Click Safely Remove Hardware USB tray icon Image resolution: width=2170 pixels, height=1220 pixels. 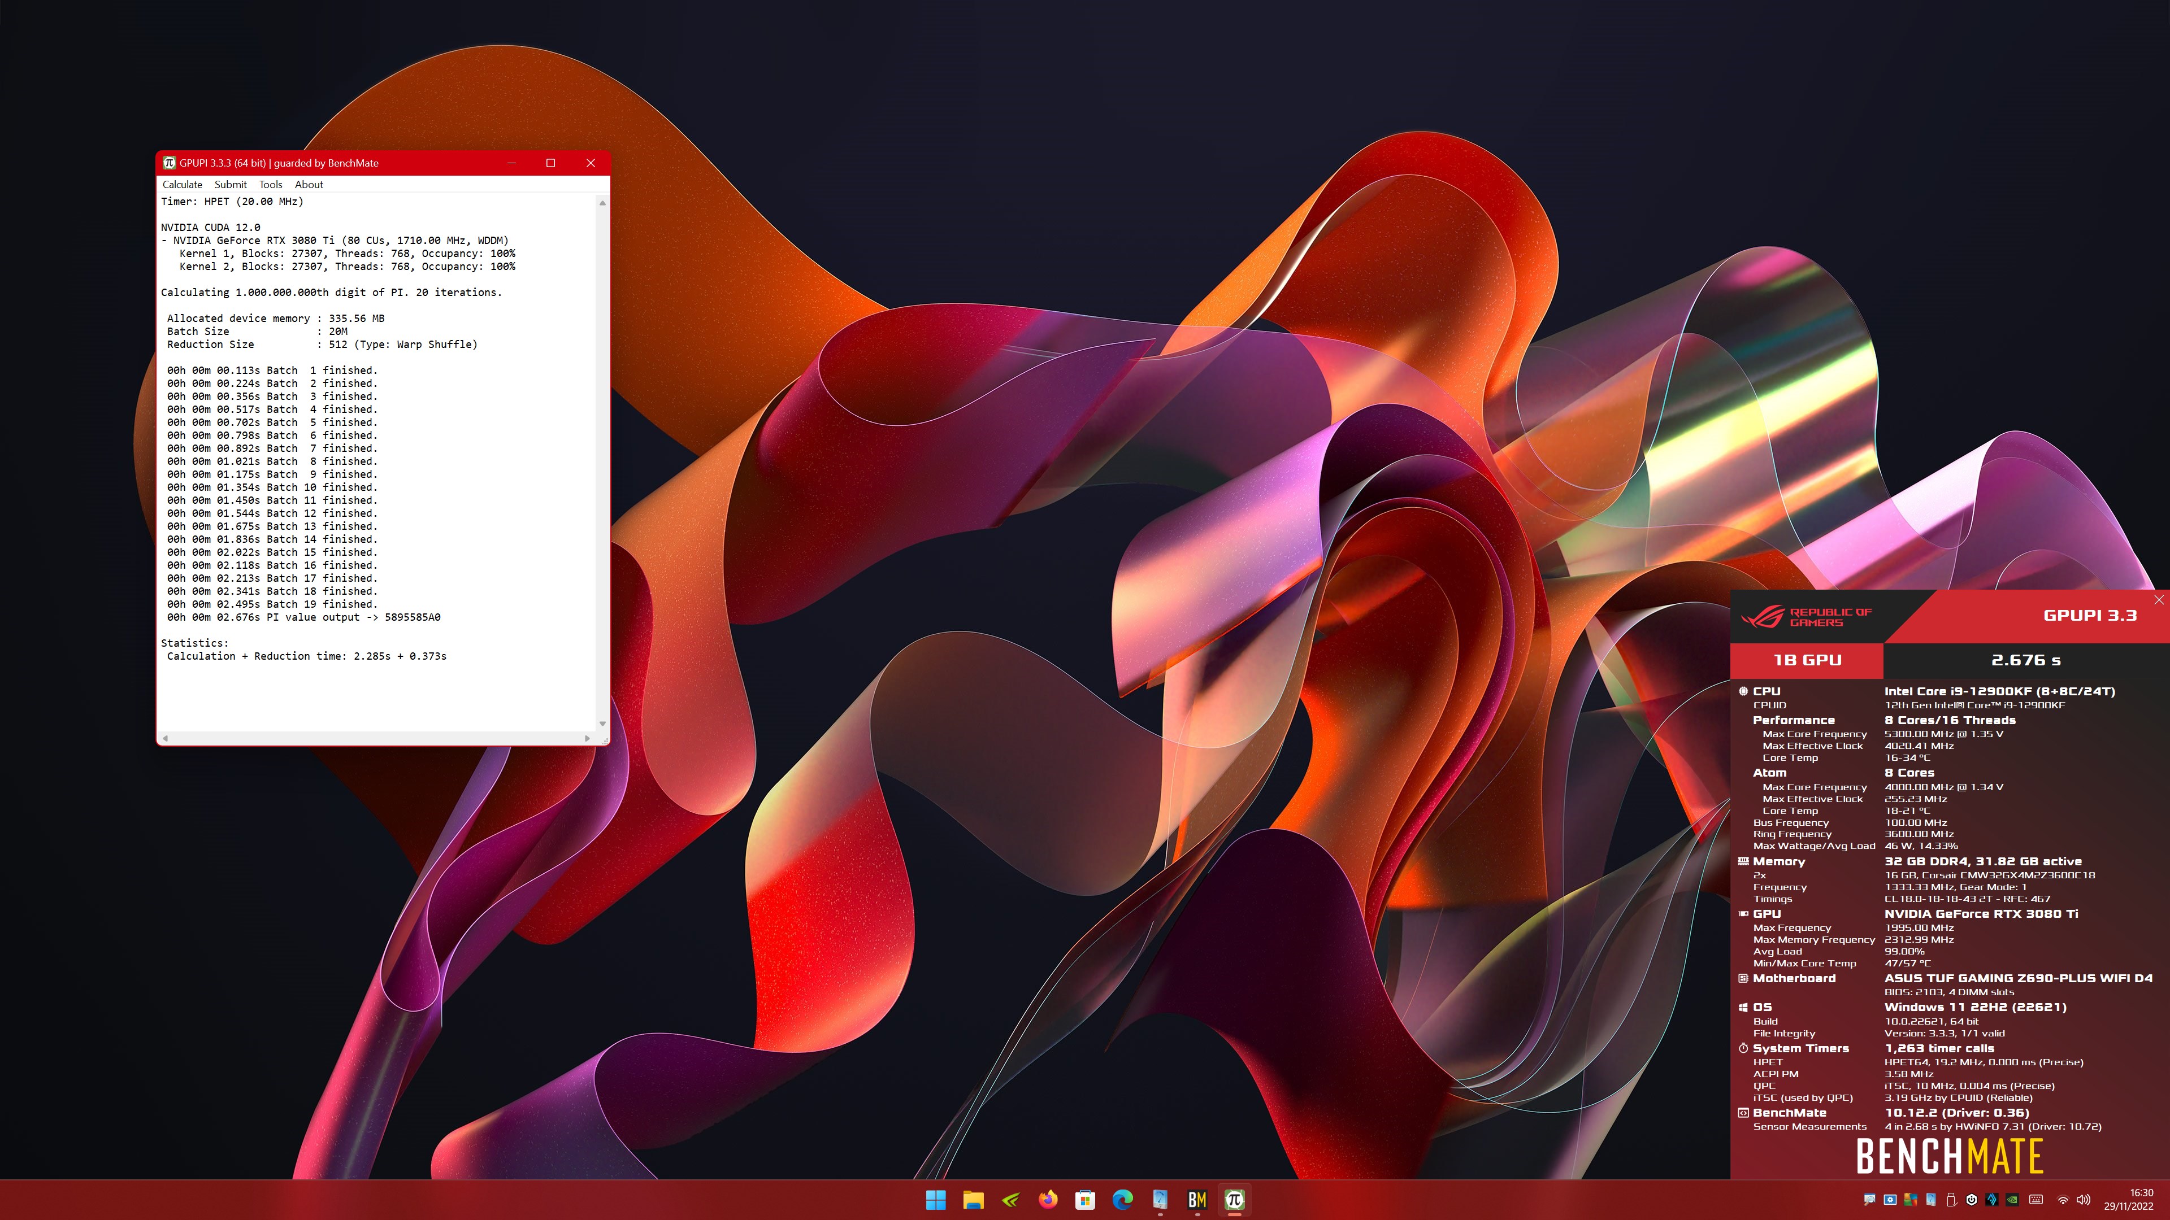click(x=1952, y=1200)
